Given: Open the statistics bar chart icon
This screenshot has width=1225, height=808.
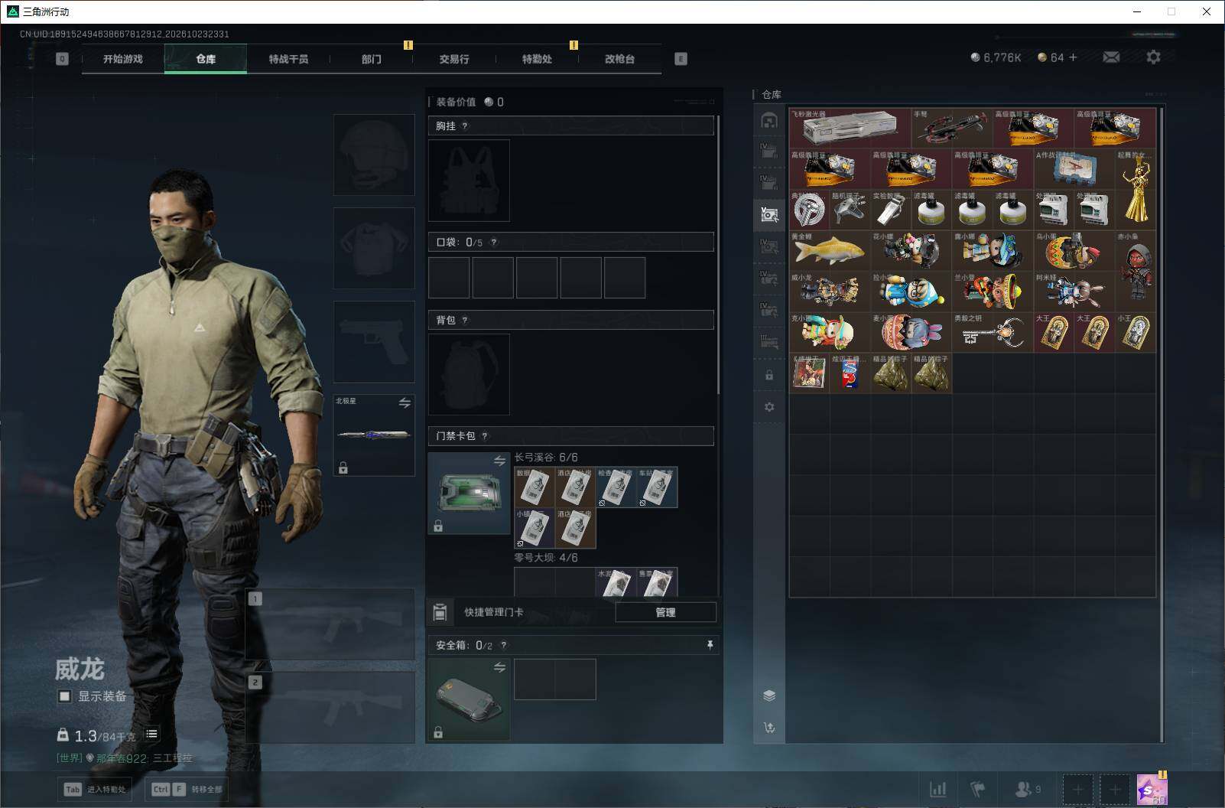Looking at the screenshot, I should pyautogui.click(x=937, y=789).
